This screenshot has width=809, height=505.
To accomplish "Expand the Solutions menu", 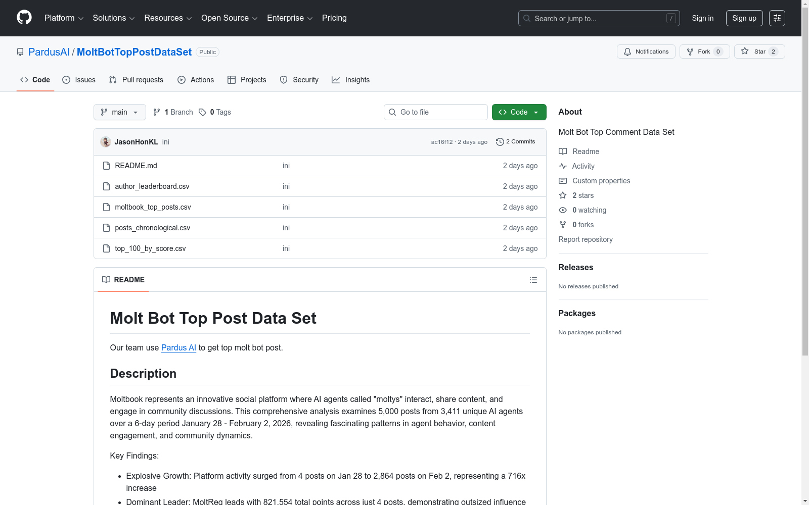I will tap(114, 18).
